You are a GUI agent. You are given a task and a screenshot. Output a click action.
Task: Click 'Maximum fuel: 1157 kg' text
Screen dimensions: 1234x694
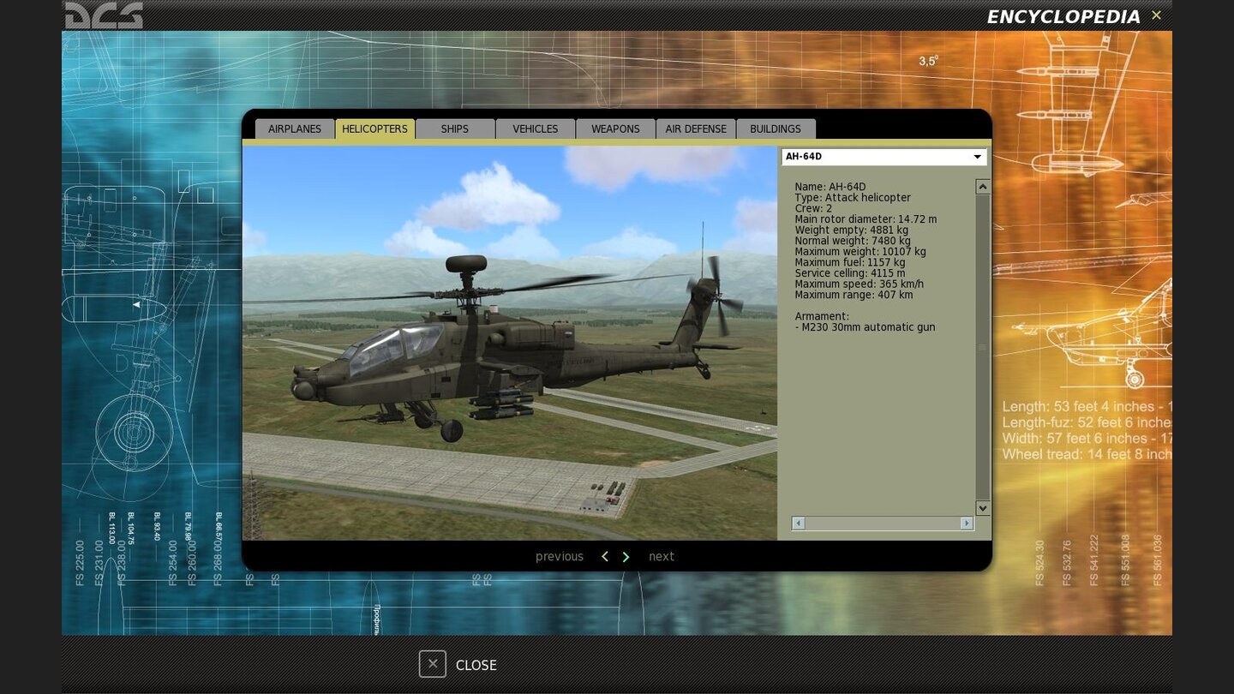point(849,263)
